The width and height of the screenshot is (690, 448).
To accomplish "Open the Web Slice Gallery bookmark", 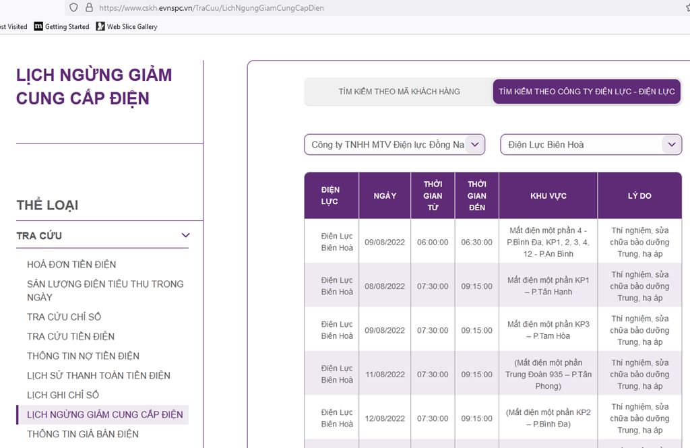I will pyautogui.click(x=127, y=26).
